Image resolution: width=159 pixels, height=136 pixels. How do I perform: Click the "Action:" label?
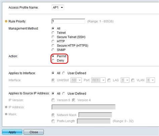[13, 56]
